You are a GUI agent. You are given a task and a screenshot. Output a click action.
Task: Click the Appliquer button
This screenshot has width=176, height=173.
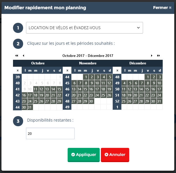coord(84,155)
